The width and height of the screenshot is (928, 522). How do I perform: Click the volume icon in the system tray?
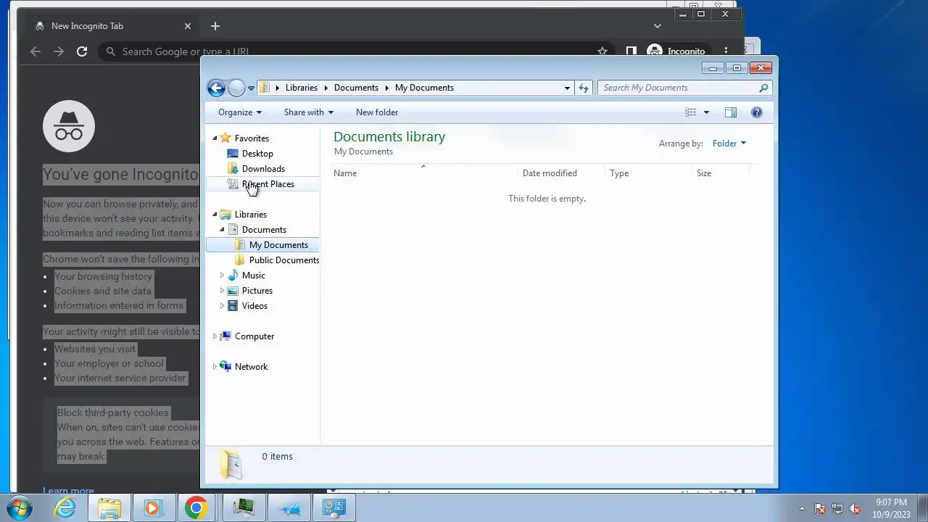855,509
